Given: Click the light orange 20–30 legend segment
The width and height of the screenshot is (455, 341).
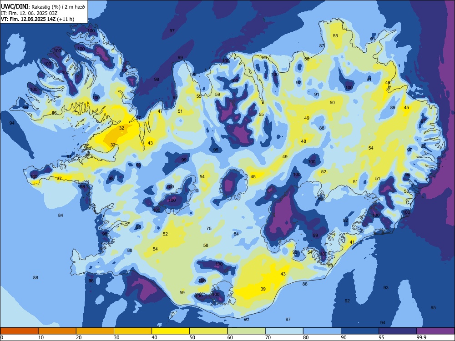Looking at the screenshot, I should pos(95,331).
